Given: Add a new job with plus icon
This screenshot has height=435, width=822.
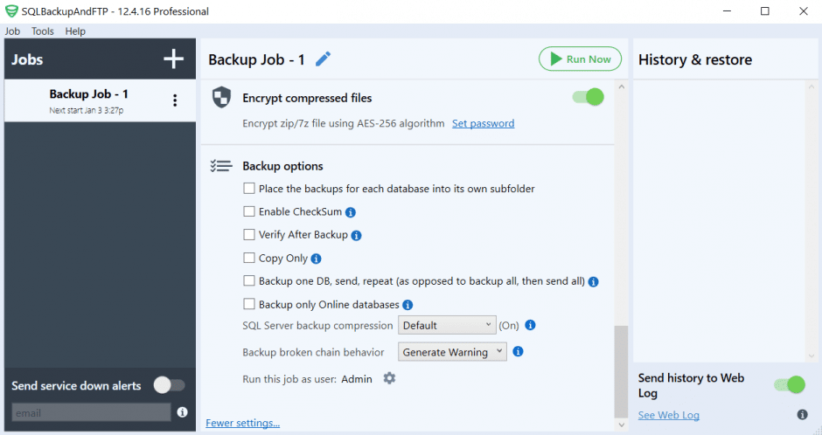Looking at the screenshot, I should 174,59.
